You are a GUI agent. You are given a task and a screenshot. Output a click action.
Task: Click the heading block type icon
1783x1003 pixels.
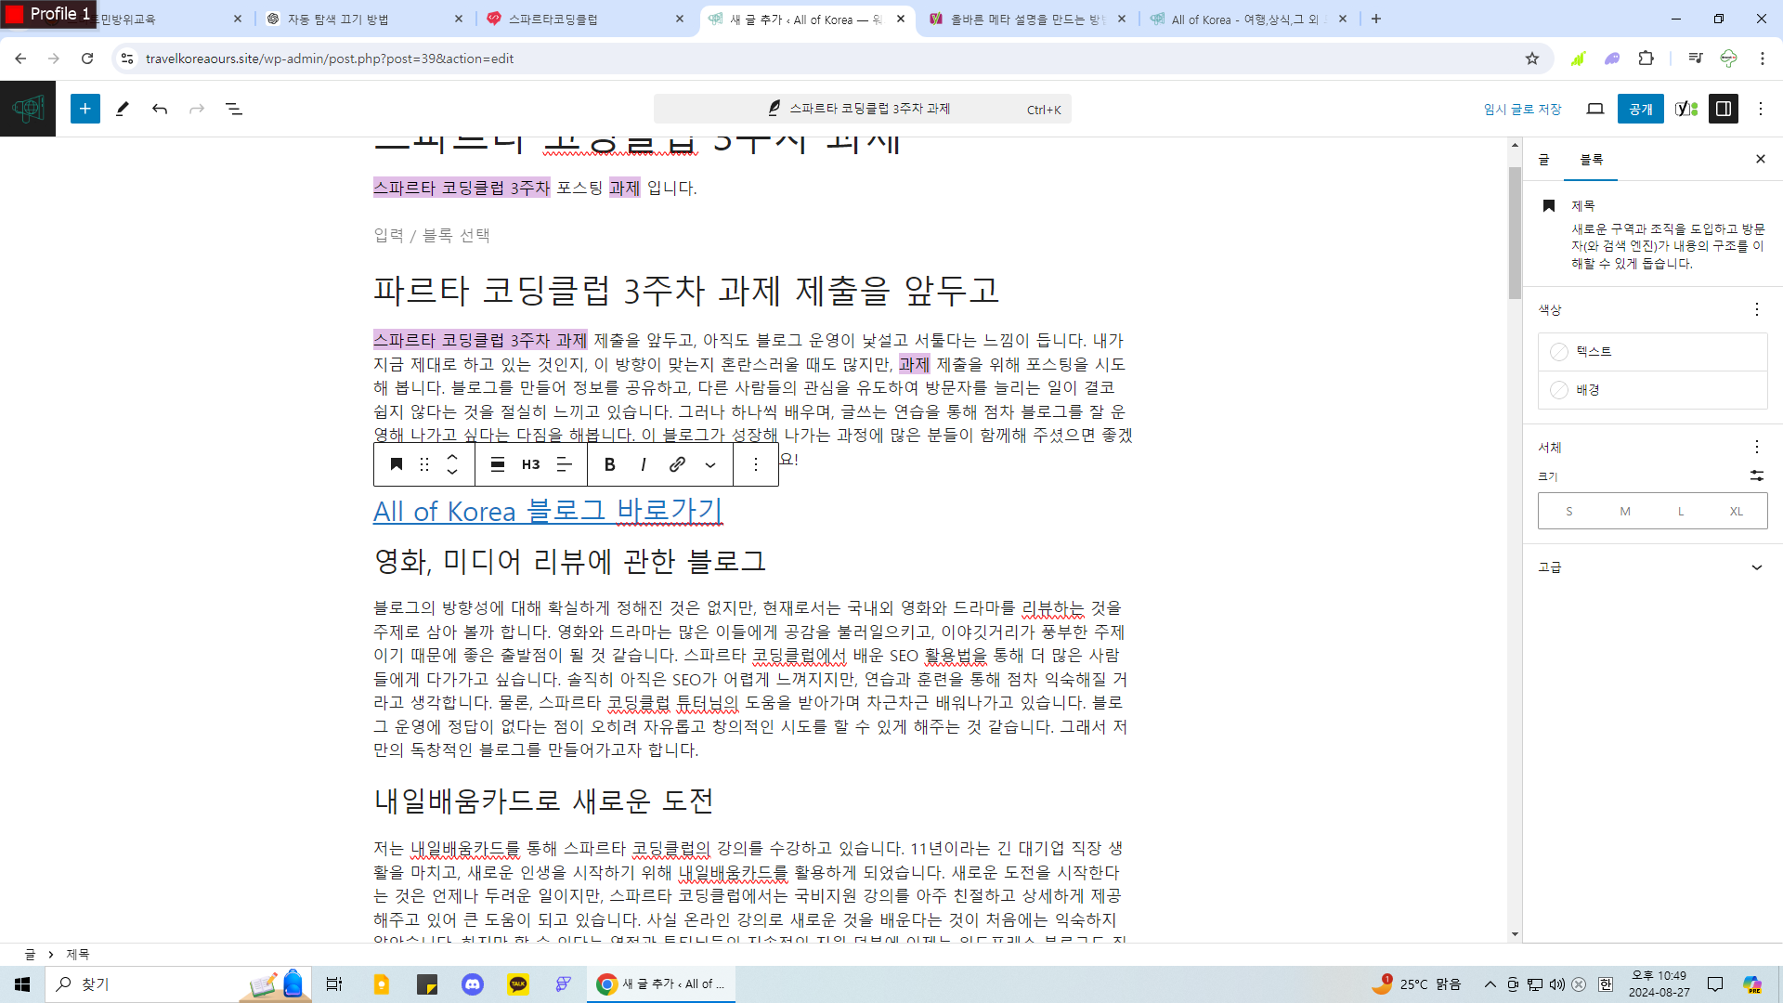pos(397,464)
